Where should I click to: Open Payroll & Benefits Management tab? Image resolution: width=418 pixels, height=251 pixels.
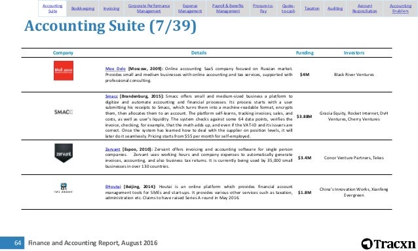228,9
